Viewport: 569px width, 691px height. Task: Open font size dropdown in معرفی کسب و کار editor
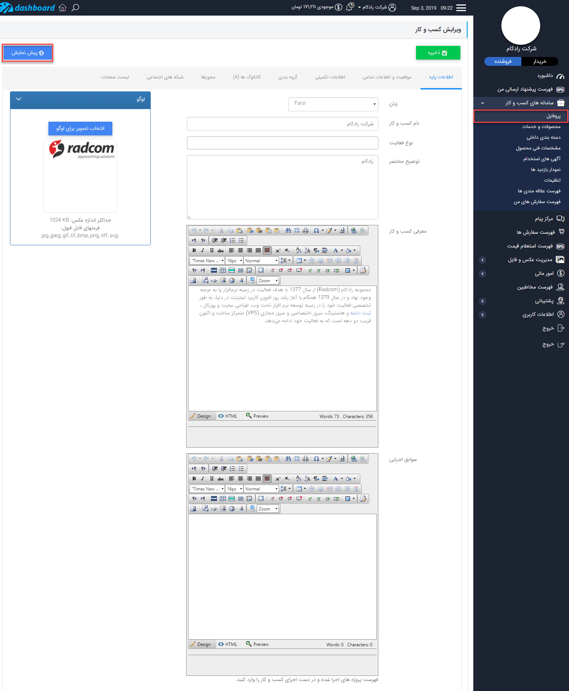tap(235, 261)
